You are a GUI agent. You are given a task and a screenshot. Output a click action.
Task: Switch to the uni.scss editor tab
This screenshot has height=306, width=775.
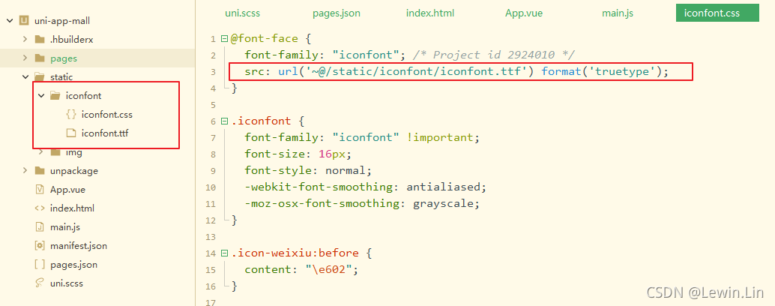[243, 13]
